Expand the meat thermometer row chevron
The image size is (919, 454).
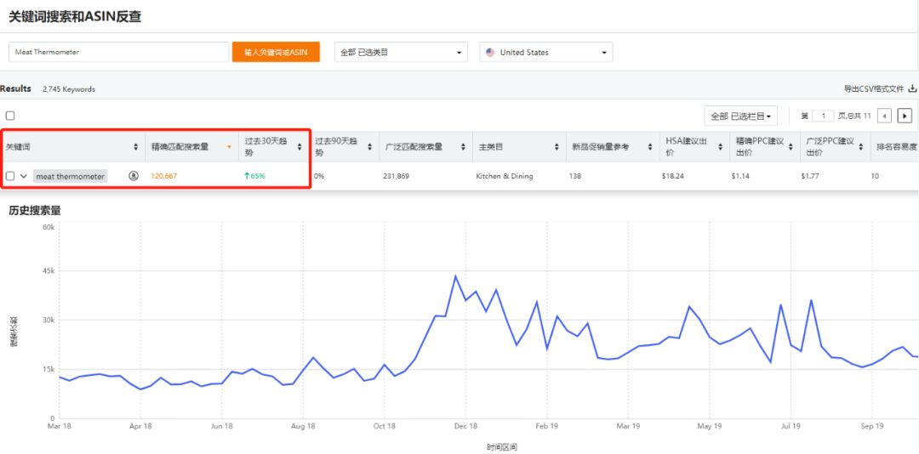point(24,176)
